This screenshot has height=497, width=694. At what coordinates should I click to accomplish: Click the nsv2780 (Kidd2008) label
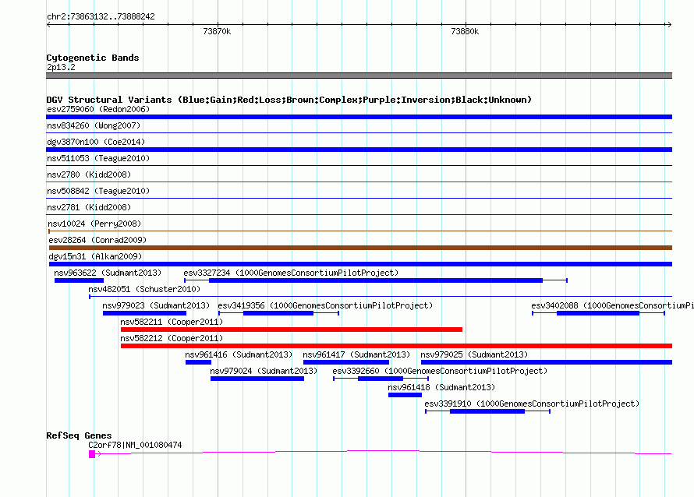pos(89,174)
